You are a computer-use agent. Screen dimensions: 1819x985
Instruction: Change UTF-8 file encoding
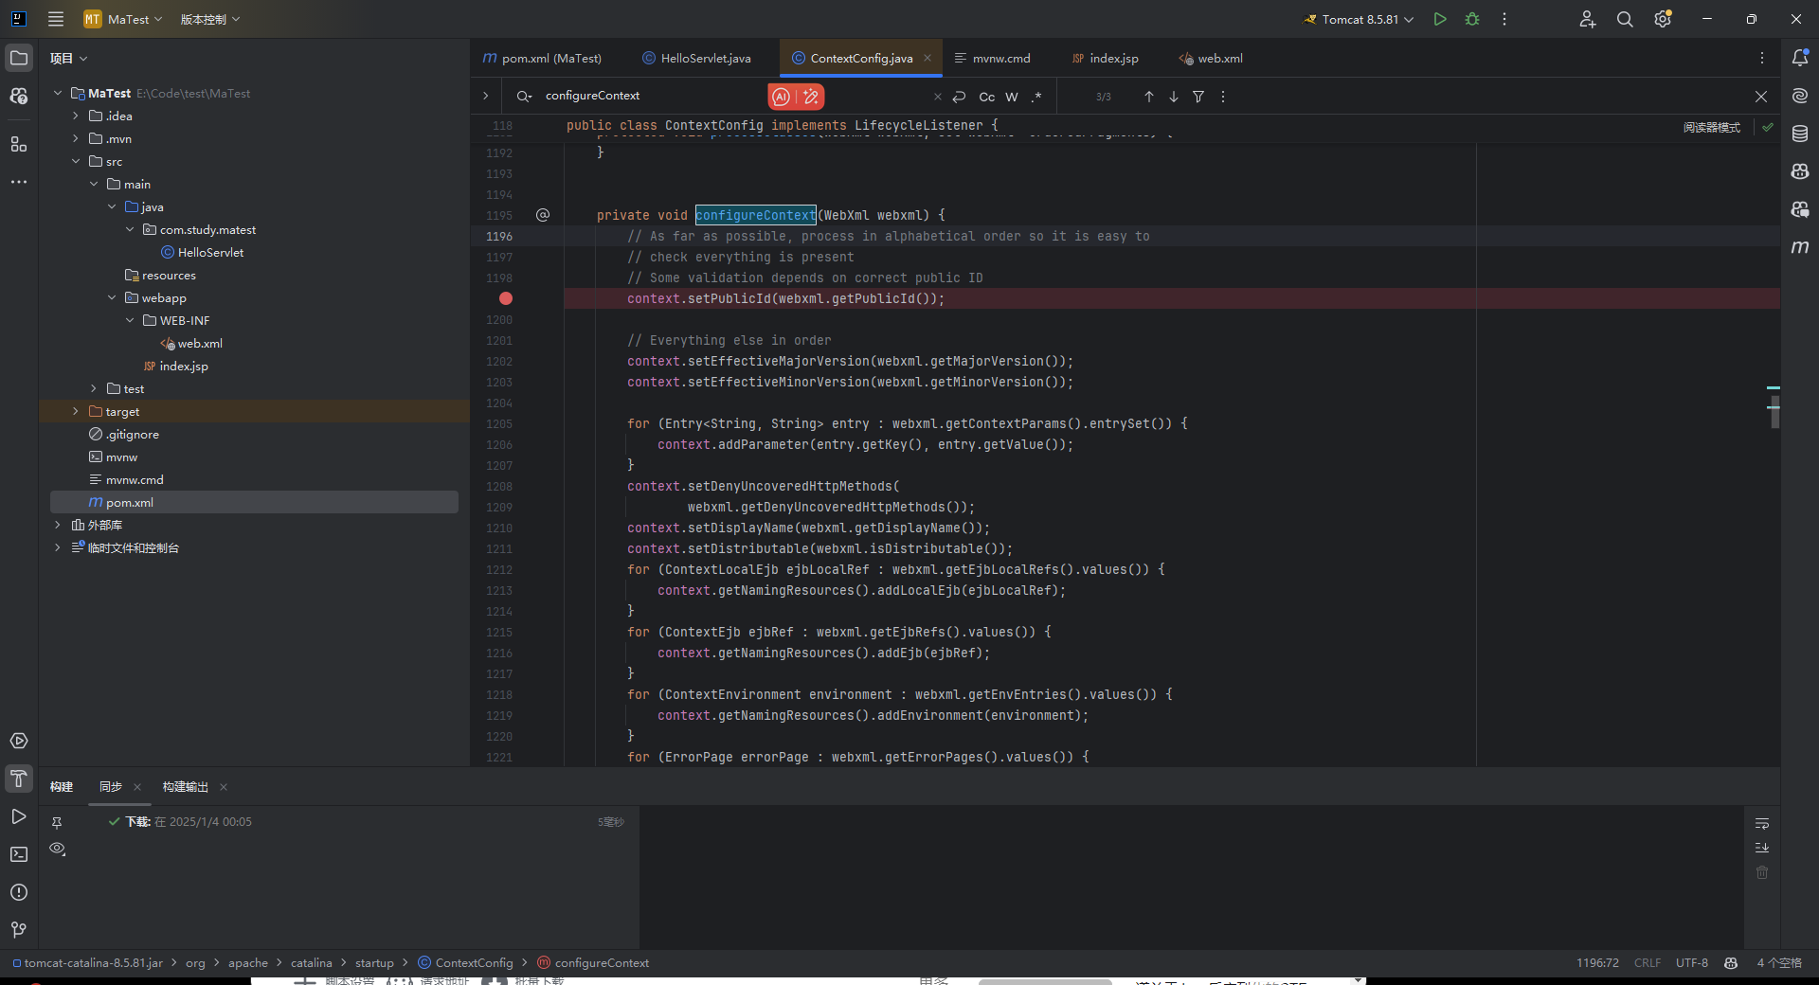point(1691,962)
